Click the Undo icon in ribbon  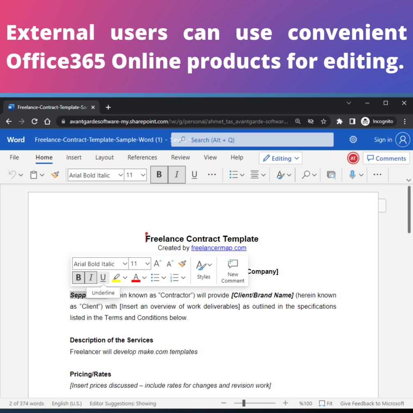(x=12, y=175)
